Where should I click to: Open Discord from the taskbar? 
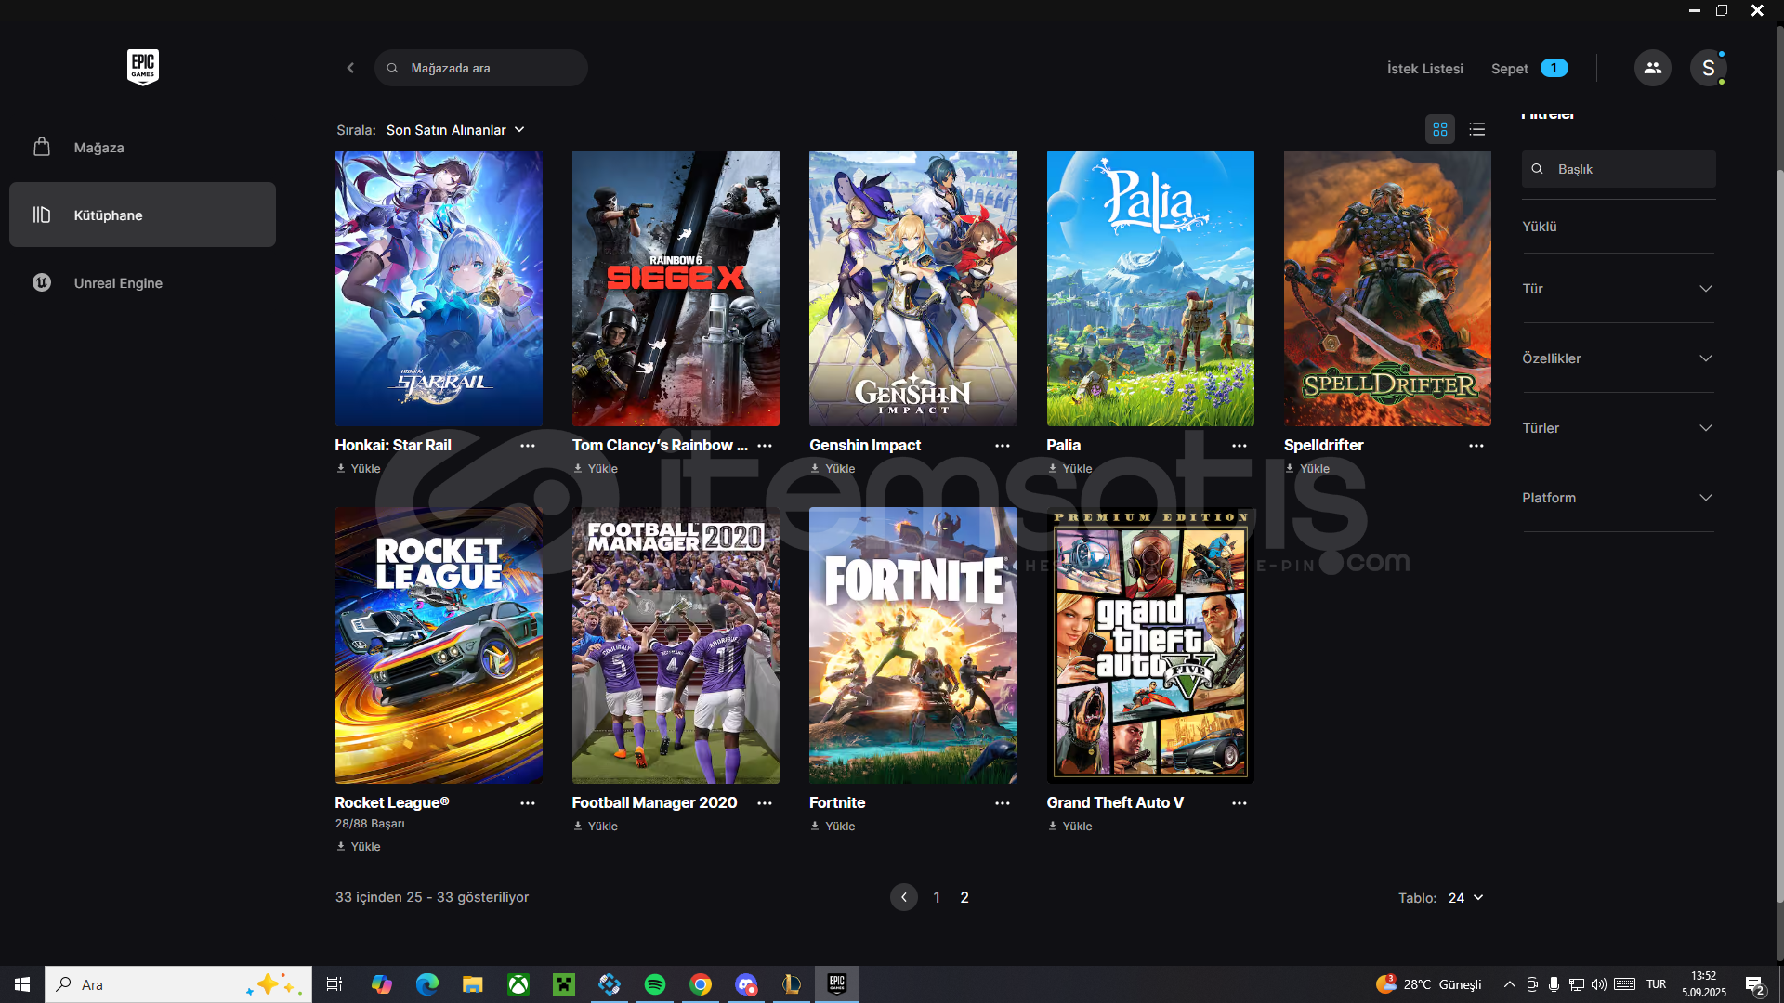[746, 984]
